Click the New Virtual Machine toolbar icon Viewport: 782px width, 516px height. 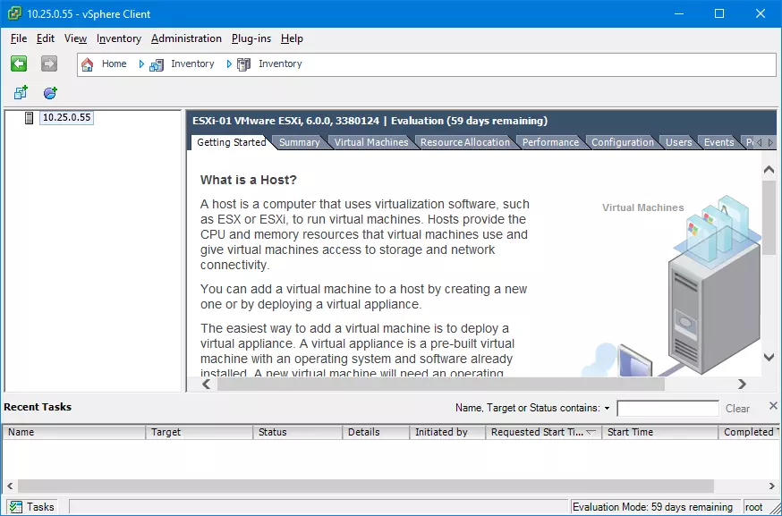(x=21, y=92)
